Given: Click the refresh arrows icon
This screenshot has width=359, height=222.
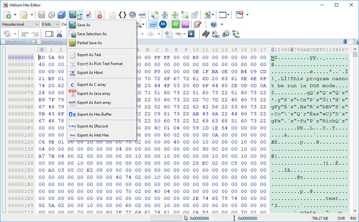Looking at the screenshot, I should [7, 34].
